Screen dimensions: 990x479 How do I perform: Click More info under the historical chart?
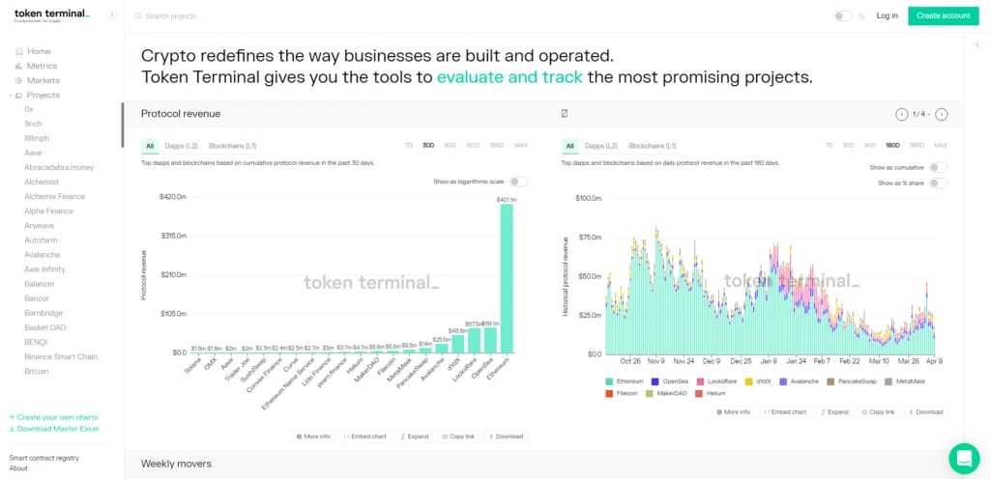pos(734,411)
